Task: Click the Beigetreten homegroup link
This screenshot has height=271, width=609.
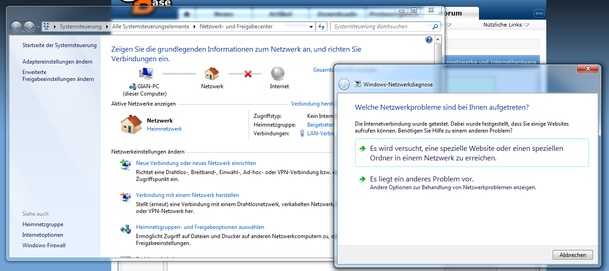Action: point(321,124)
